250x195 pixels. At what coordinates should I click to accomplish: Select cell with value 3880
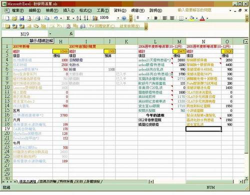179,60
